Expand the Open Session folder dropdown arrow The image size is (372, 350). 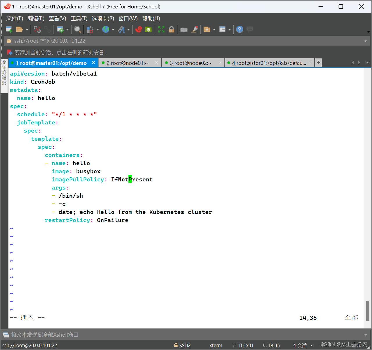pos(27,30)
